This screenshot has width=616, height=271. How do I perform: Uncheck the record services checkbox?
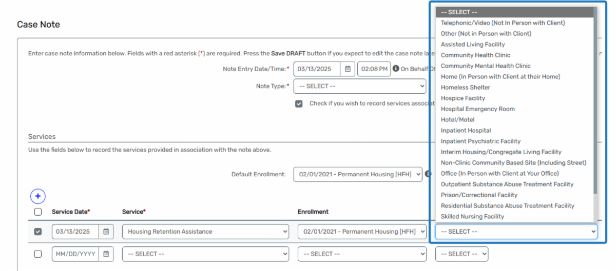click(299, 103)
